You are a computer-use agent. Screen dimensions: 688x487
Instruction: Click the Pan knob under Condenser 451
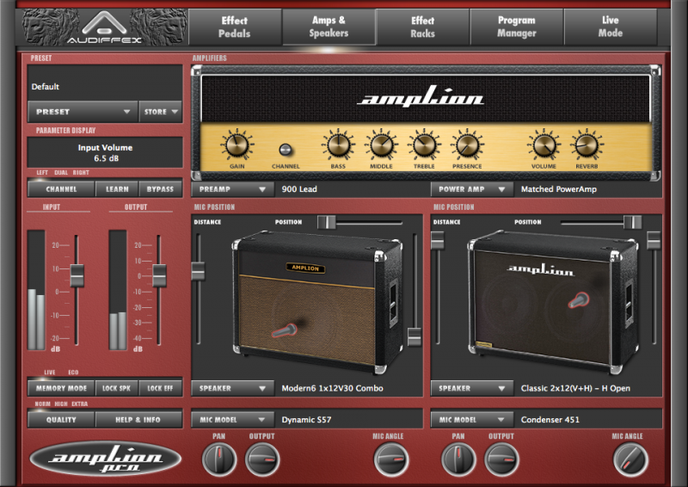tap(458, 459)
